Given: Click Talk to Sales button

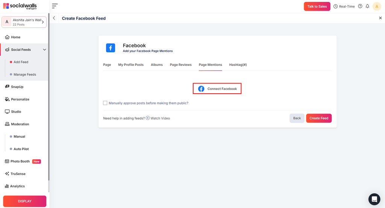Looking at the screenshot, I should (x=317, y=6).
